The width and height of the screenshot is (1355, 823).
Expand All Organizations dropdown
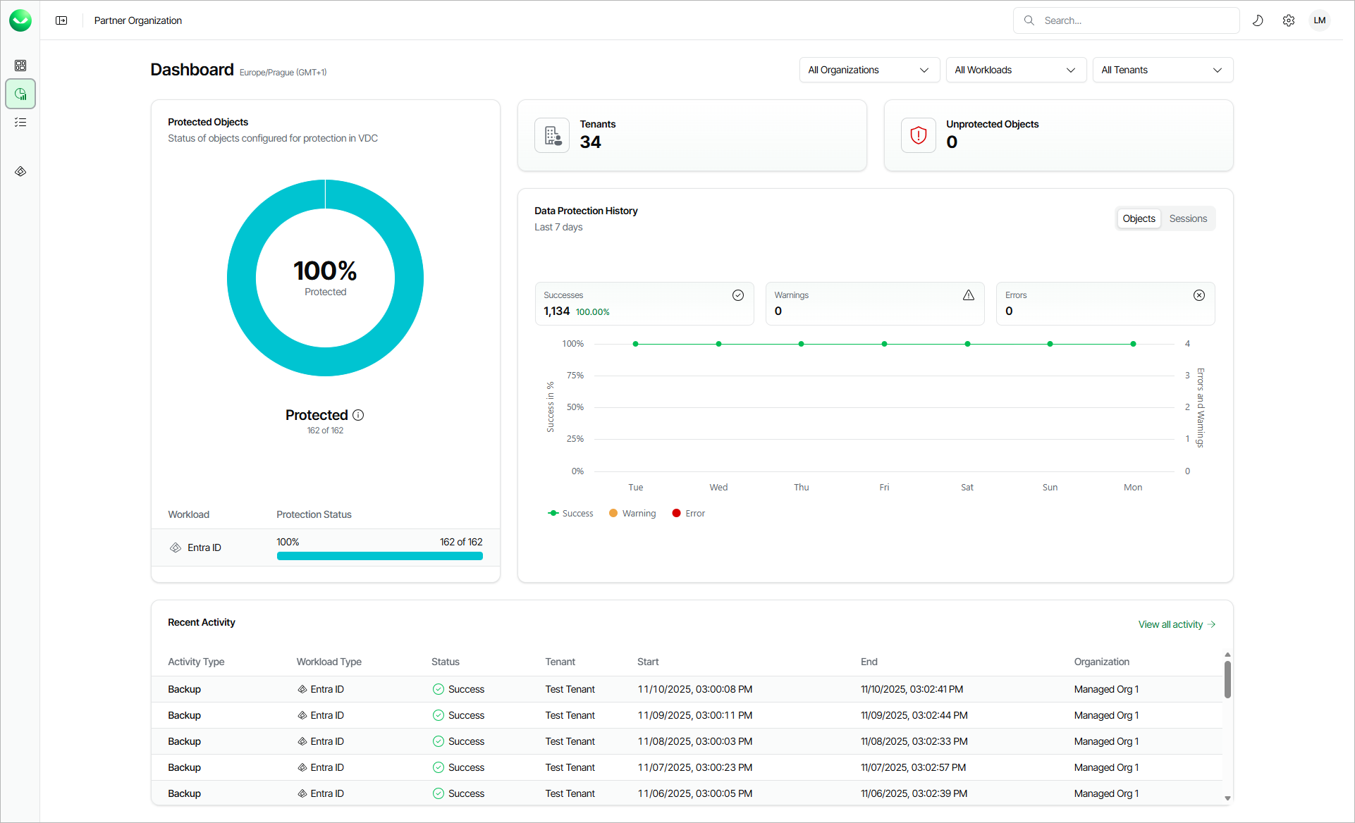[869, 70]
